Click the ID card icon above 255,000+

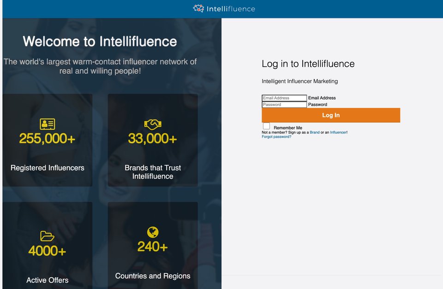click(x=47, y=124)
